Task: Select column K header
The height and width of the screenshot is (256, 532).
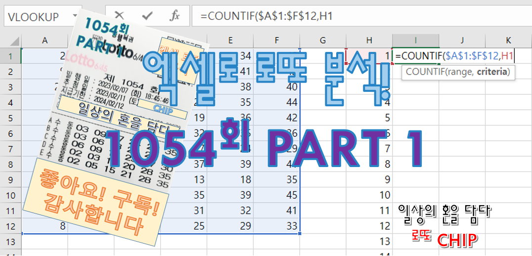Action: pyautogui.click(x=508, y=41)
